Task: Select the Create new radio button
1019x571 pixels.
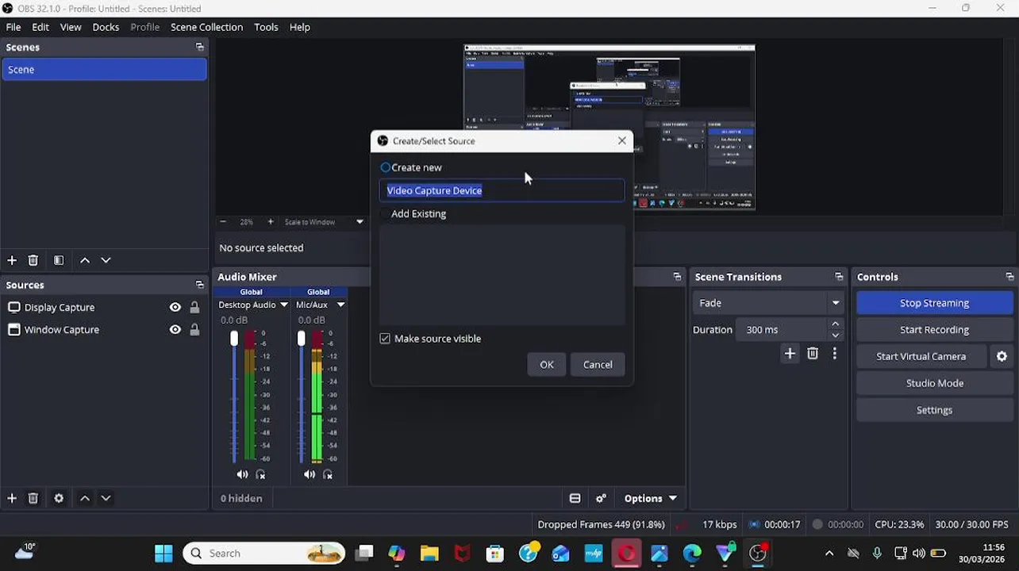Action: [x=386, y=167]
